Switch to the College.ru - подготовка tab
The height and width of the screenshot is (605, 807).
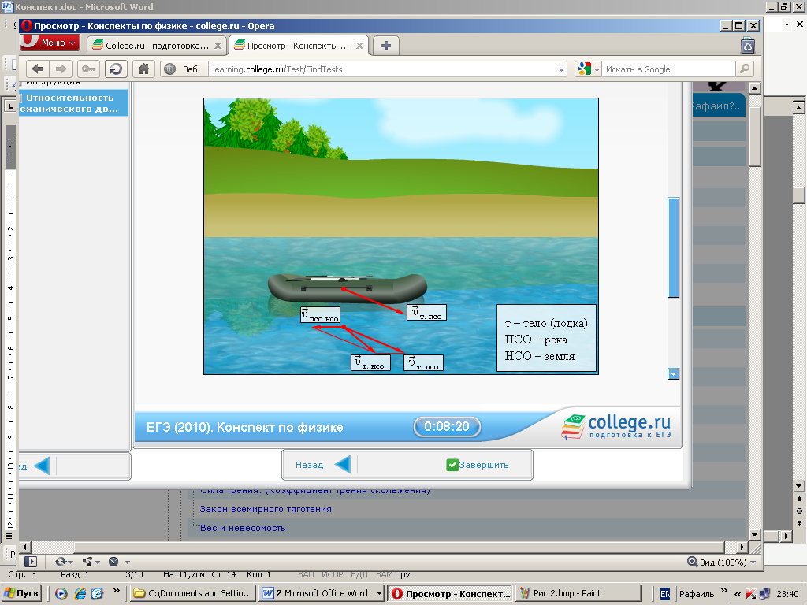pos(157,46)
